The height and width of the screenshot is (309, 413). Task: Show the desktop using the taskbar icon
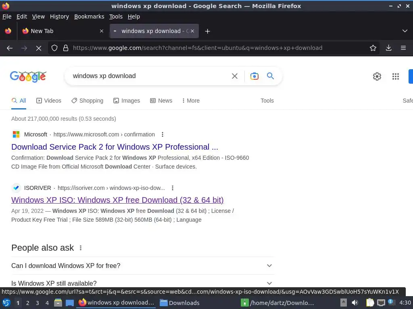pos(69,303)
